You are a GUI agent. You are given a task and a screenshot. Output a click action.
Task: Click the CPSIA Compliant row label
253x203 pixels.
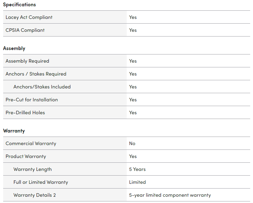[25, 30]
